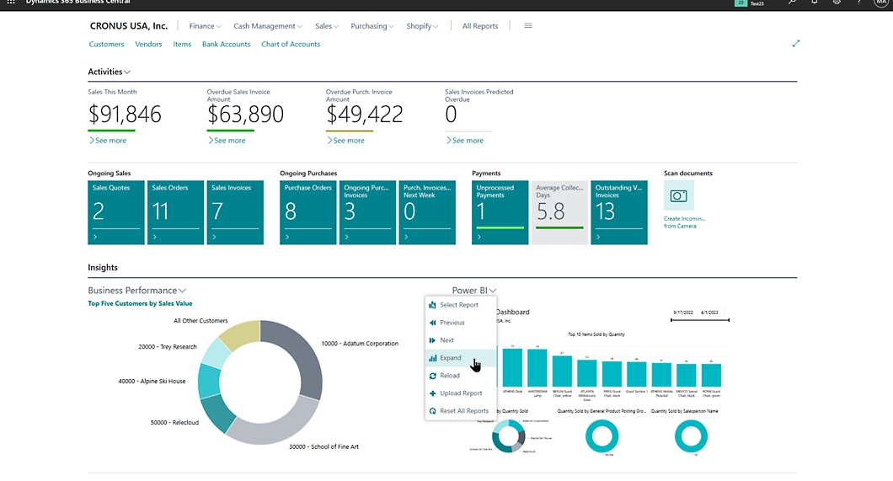Open the search magnifier icon in top bar
This screenshot has height=481, width=893.
pyautogui.click(x=792, y=3)
